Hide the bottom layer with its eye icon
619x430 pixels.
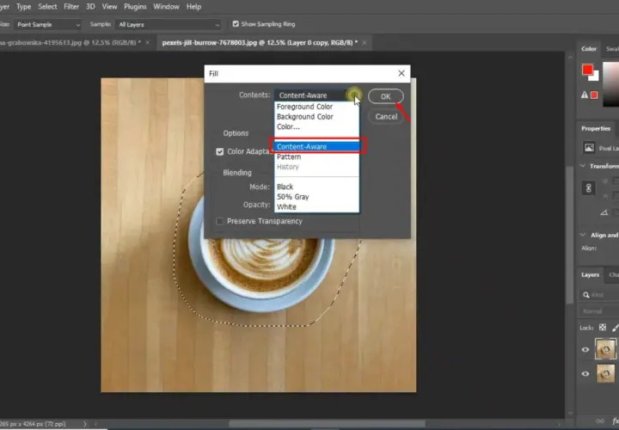585,373
